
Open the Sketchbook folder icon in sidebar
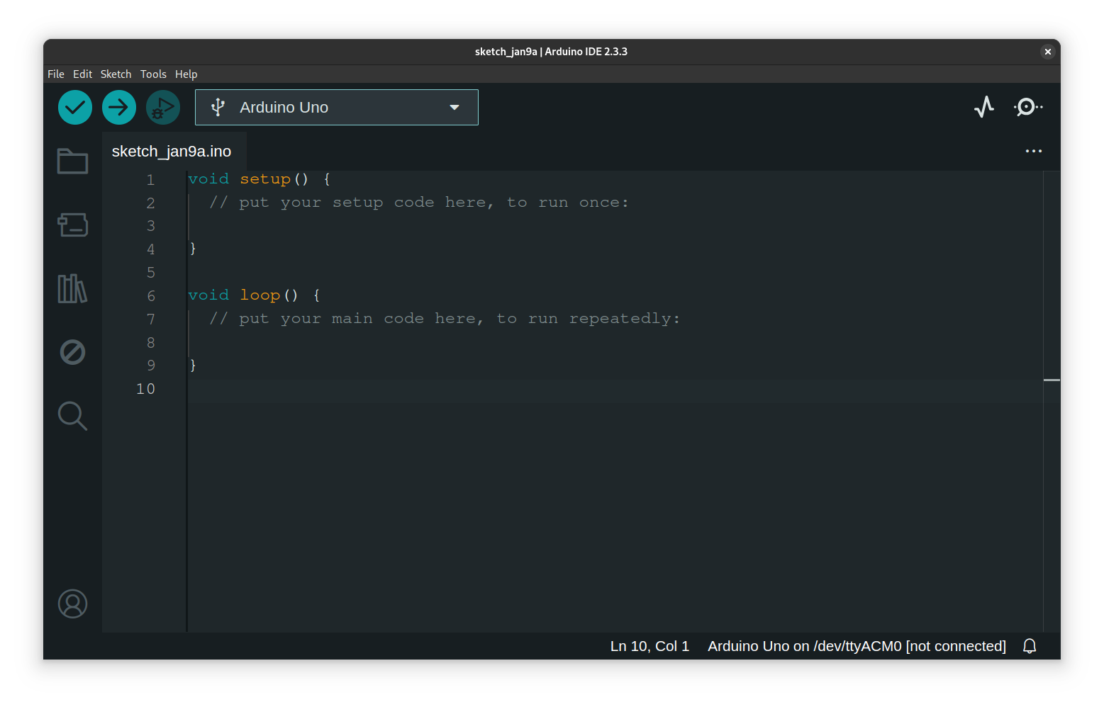tap(72, 161)
